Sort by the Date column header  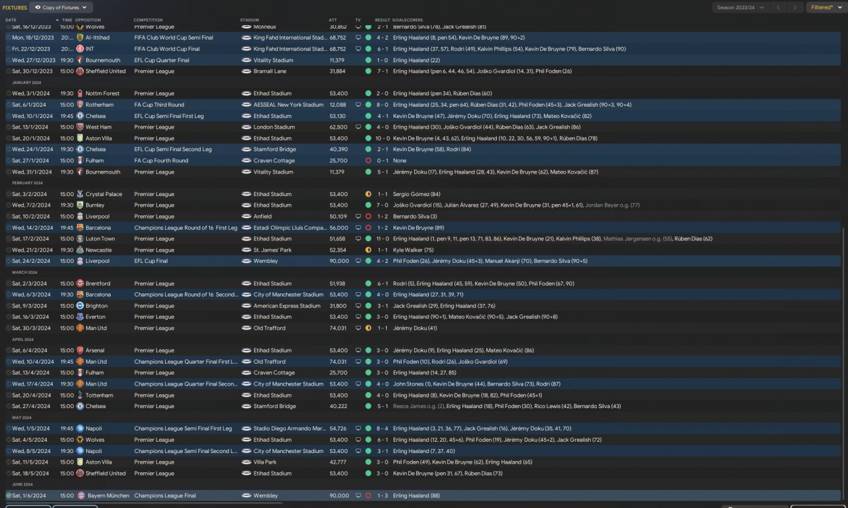click(11, 20)
